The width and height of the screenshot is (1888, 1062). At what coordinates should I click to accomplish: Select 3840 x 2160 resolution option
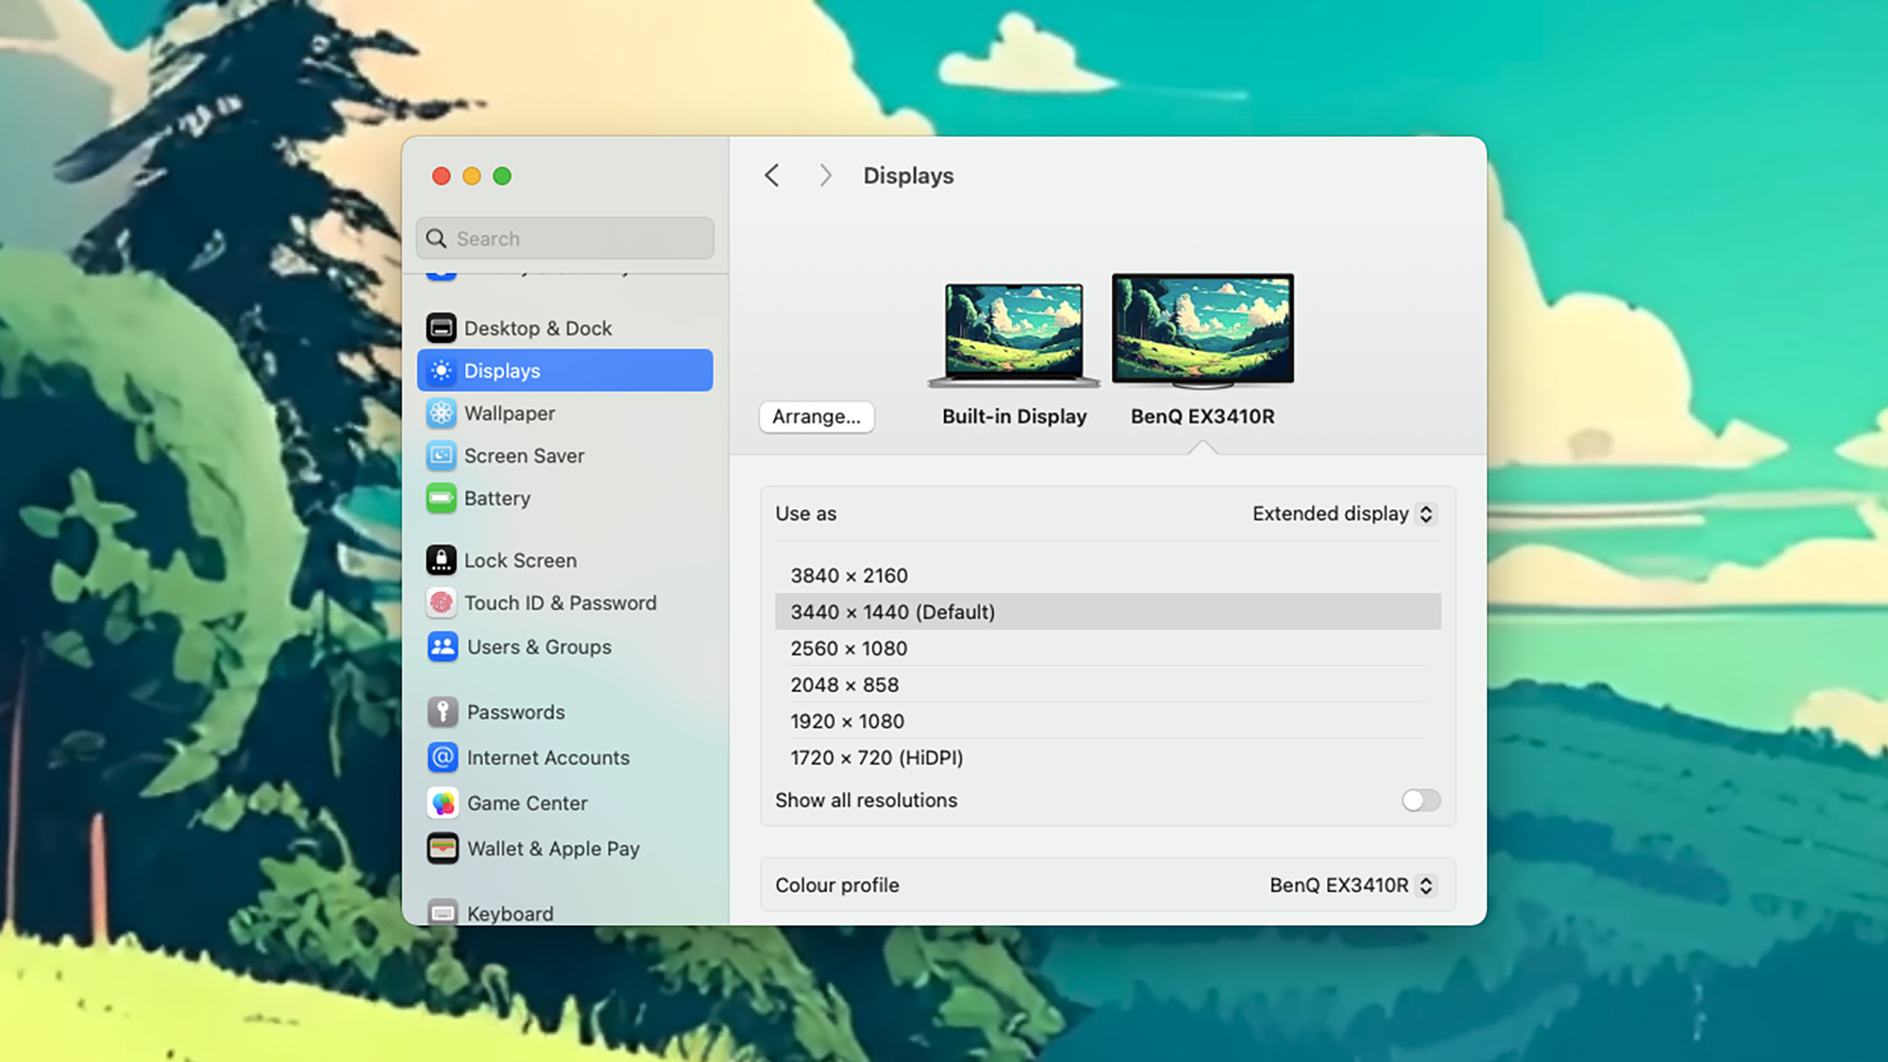click(x=848, y=575)
